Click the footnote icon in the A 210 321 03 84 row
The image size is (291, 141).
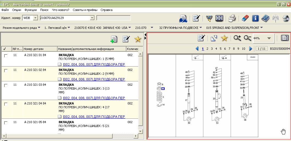pos(59,98)
